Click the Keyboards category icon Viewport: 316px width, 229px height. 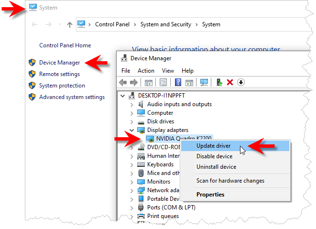point(141,164)
